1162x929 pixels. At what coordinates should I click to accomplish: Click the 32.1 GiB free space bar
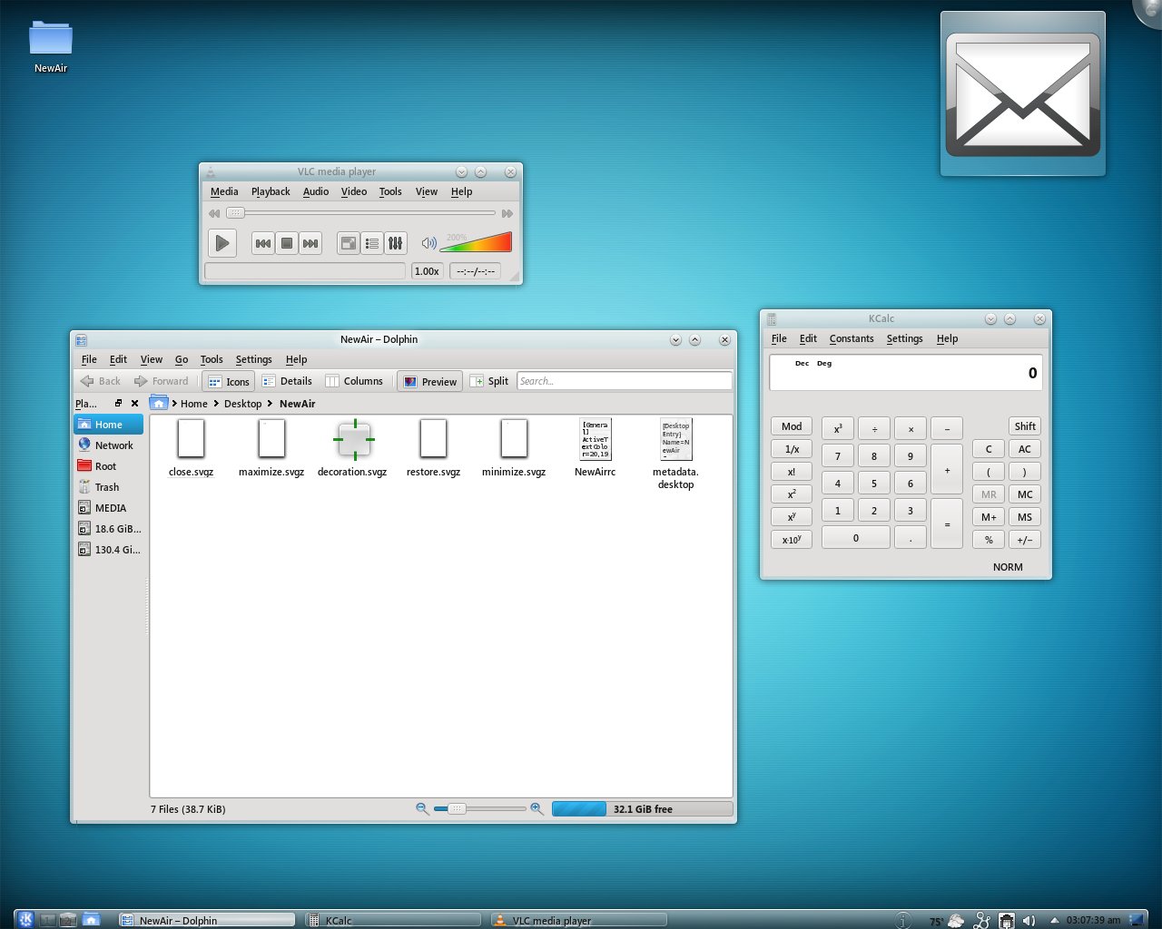coord(642,809)
